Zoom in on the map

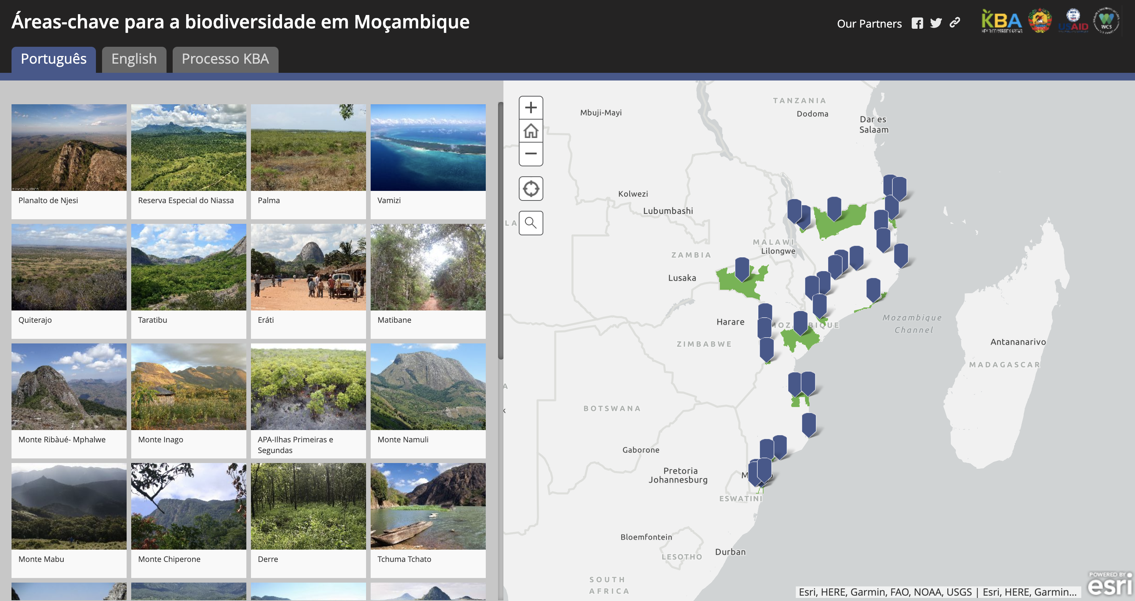531,108
